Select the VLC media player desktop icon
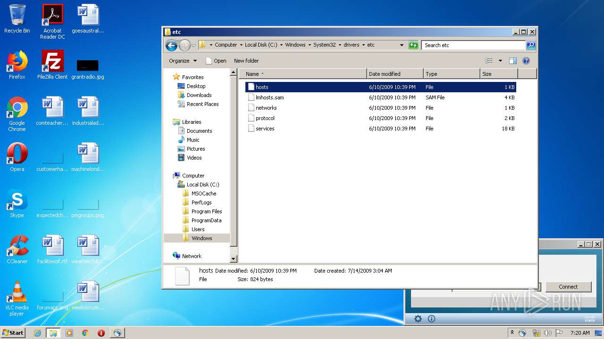Image resolution: width=604 pixels, height=339 pixels. coord(17,299)
